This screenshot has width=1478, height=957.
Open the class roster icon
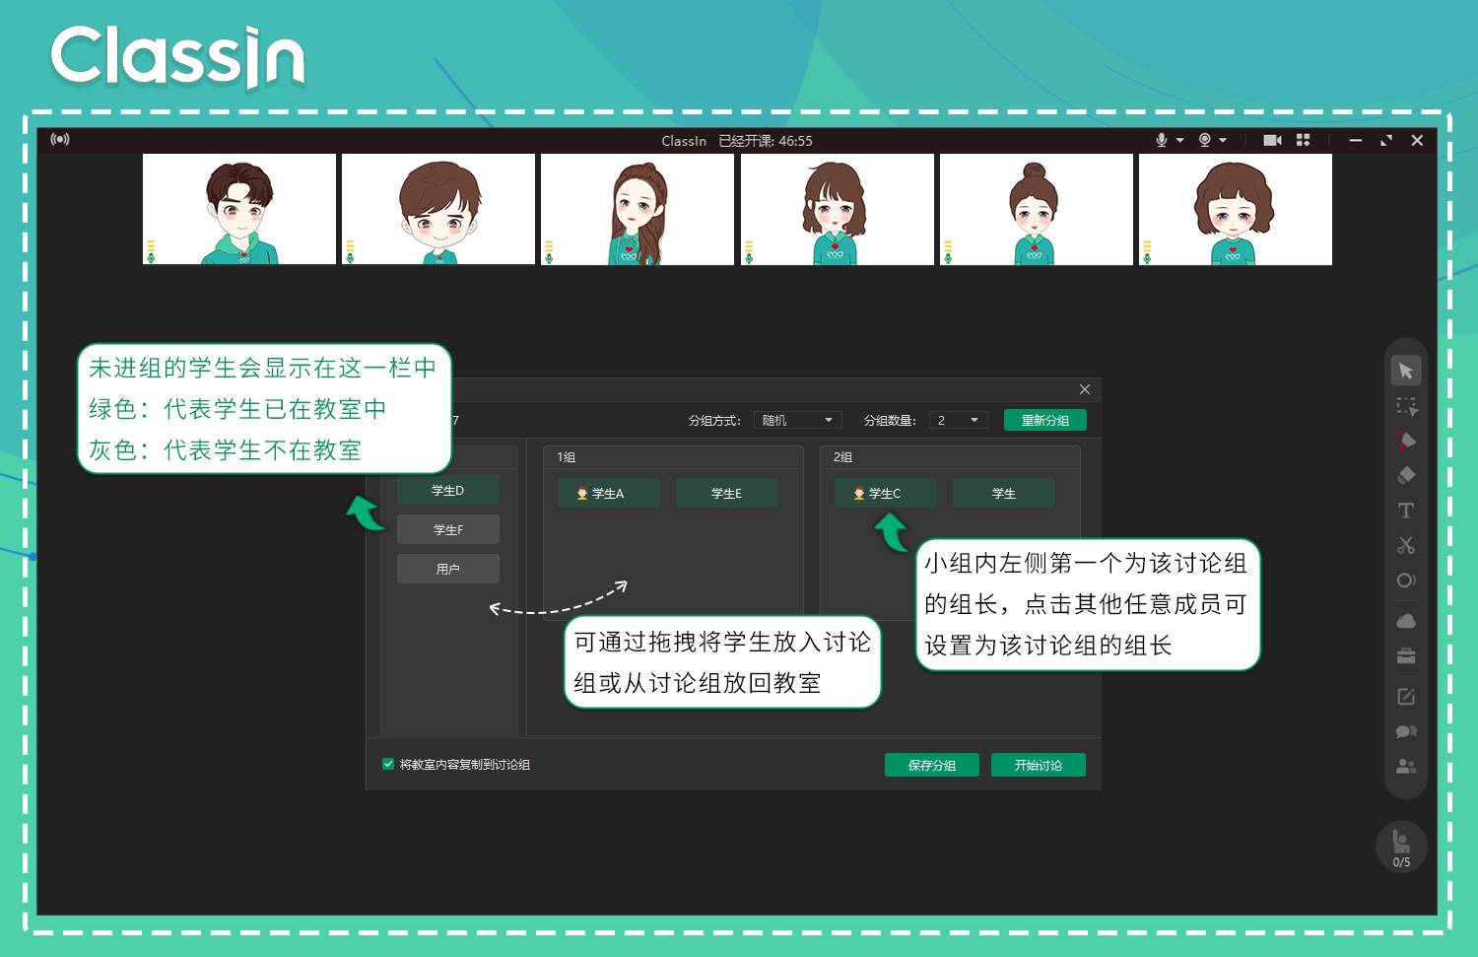pyautogui.click(x=1406, y=766)
